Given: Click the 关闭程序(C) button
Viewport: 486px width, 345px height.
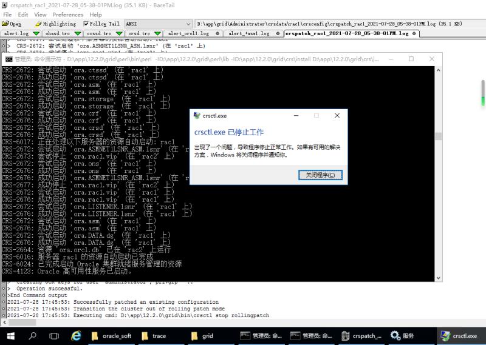Looking at the screenshot, I should click(x=320, y=175).
